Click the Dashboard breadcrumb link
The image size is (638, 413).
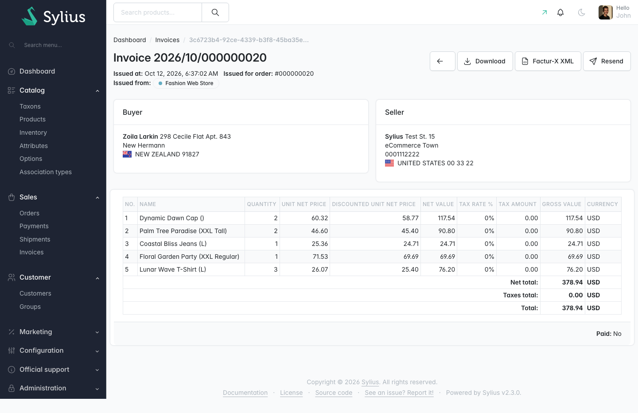tap(130, 40)
